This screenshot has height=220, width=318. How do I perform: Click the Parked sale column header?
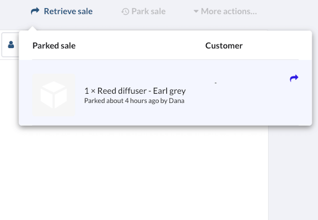coord(54,45)
